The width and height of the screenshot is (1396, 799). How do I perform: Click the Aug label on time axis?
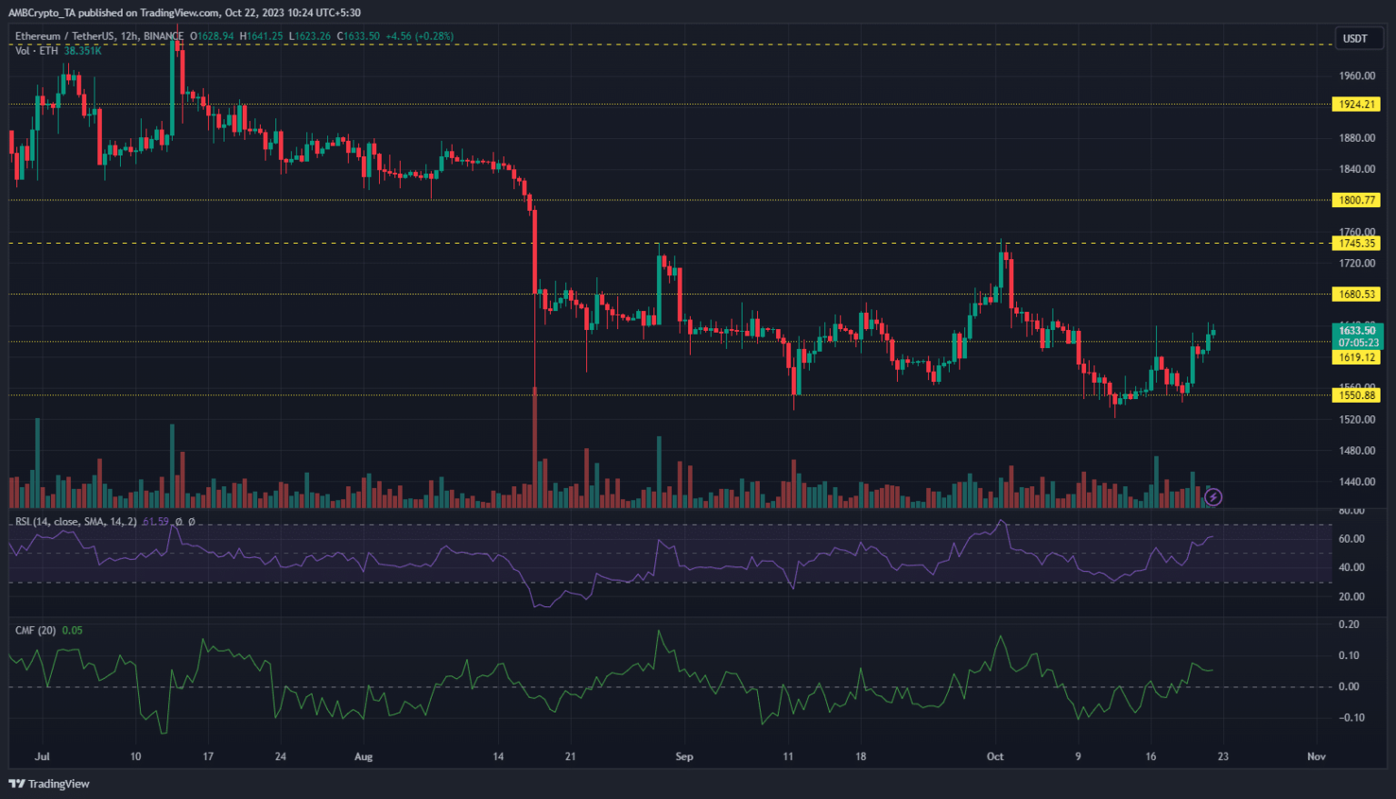(x=364, y=756)
